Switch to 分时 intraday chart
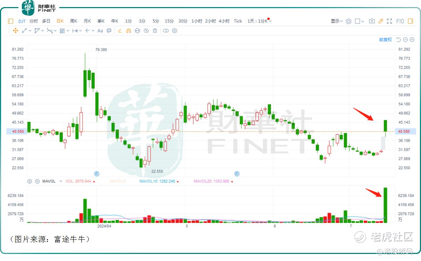Screen dimensions: 421x261 (x=34, y=21)
